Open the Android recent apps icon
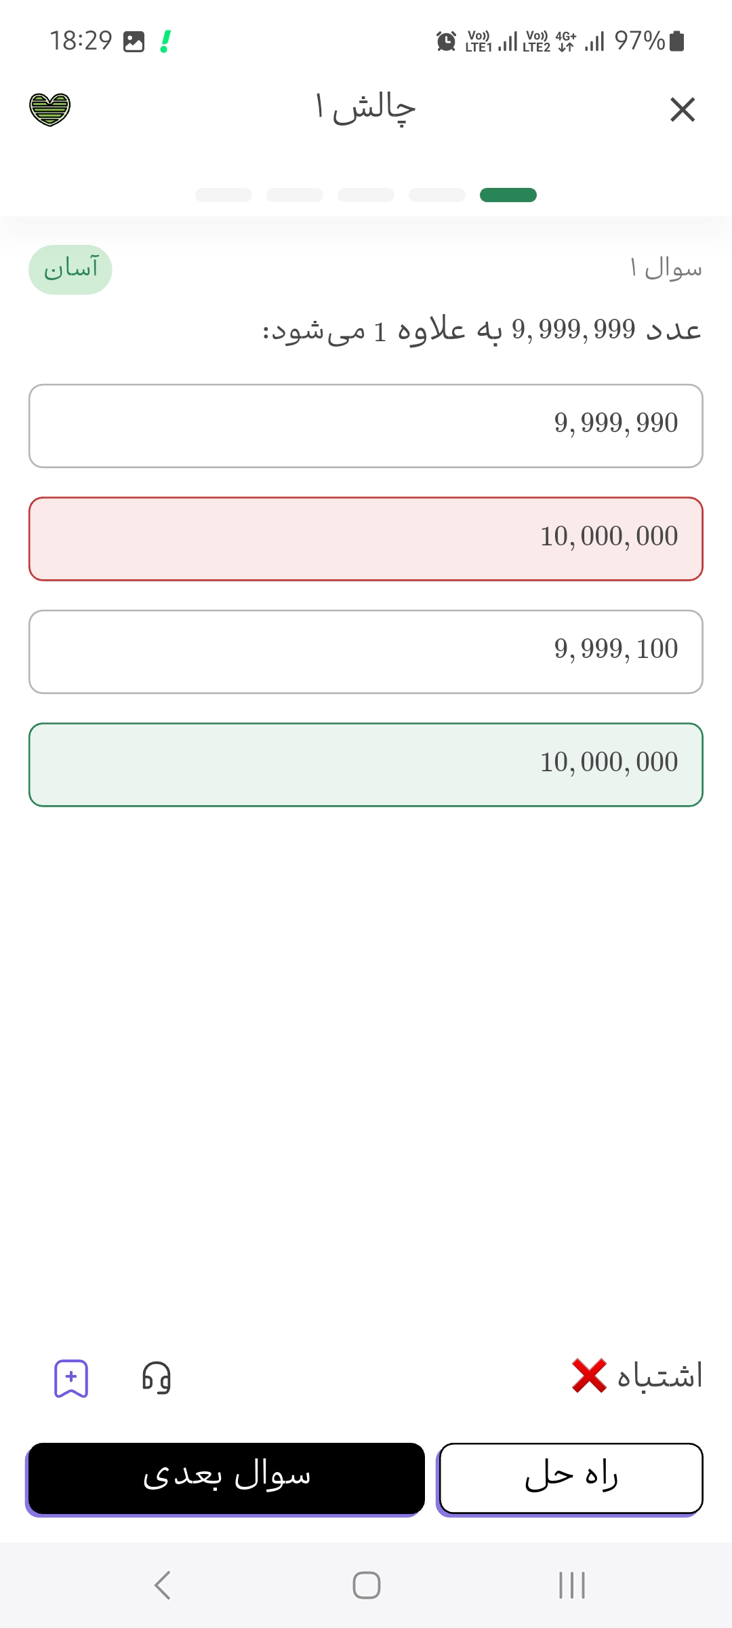This screenshot has height=1628, width=732. (x=571, y=1585)
